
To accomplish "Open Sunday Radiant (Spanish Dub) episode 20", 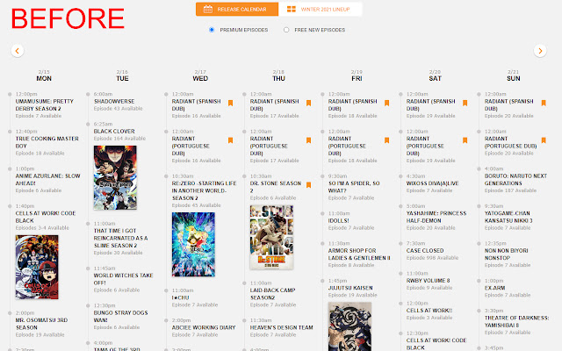I will (509, 105).
